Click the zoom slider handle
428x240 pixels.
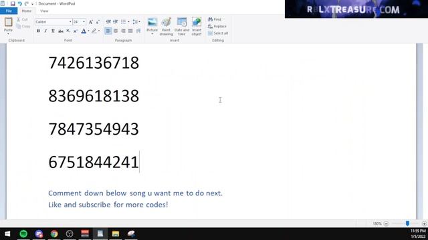[x=407, y=223]
